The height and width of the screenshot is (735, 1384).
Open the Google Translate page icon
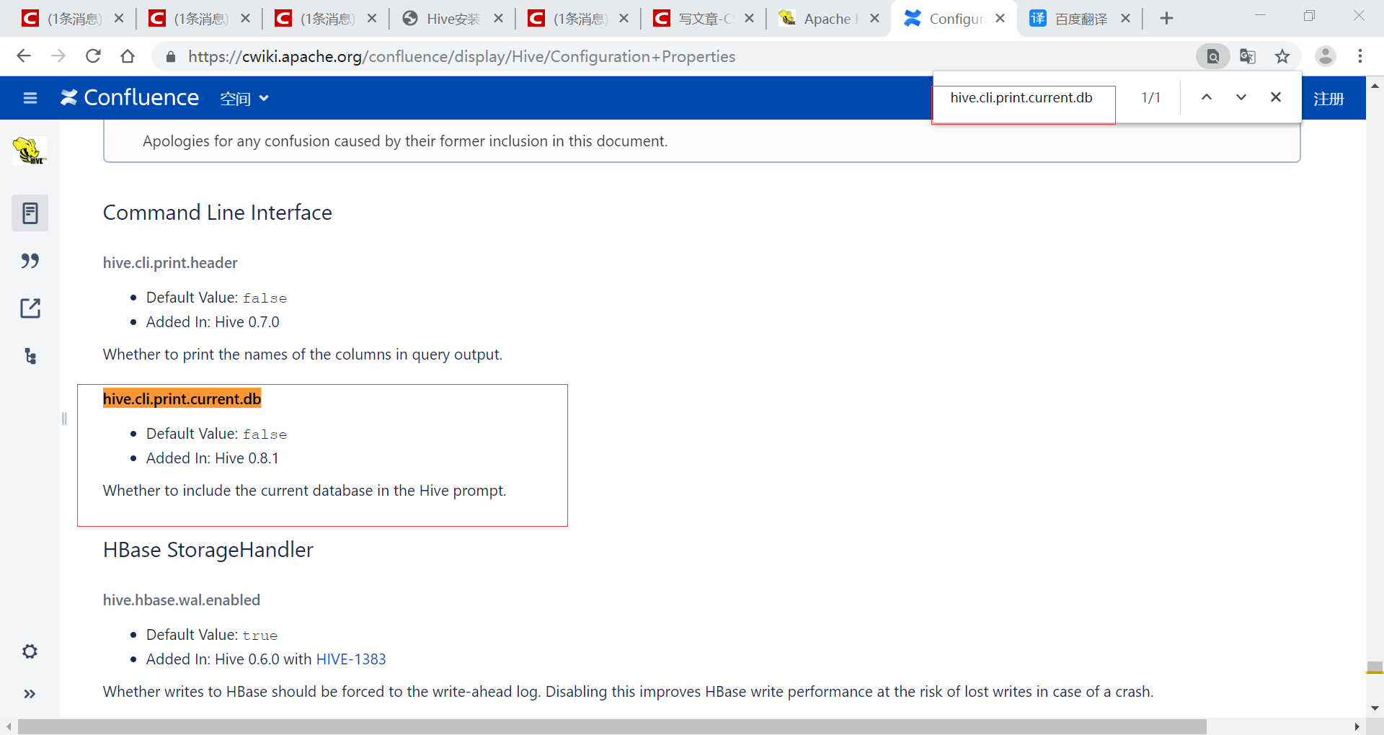pos(1248,56)
